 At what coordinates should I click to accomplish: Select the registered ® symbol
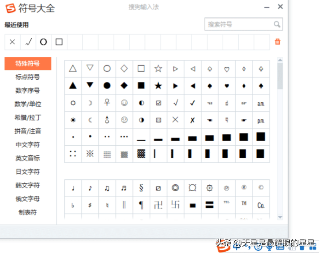click(244, 188)
